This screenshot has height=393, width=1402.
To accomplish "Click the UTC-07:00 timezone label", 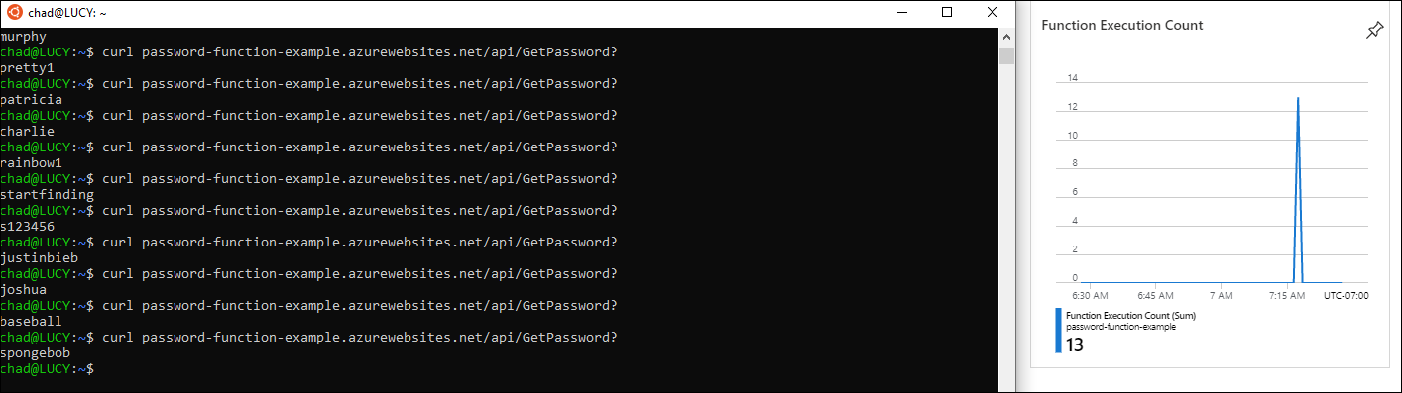I will click(x=1345, y=295).
